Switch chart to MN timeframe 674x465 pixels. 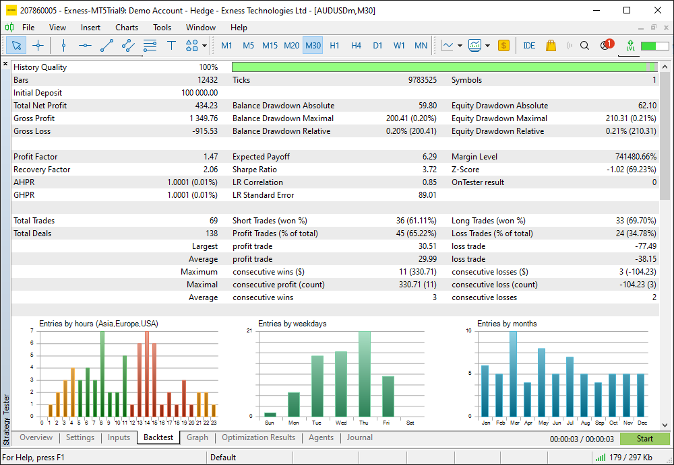coord(421,45)
